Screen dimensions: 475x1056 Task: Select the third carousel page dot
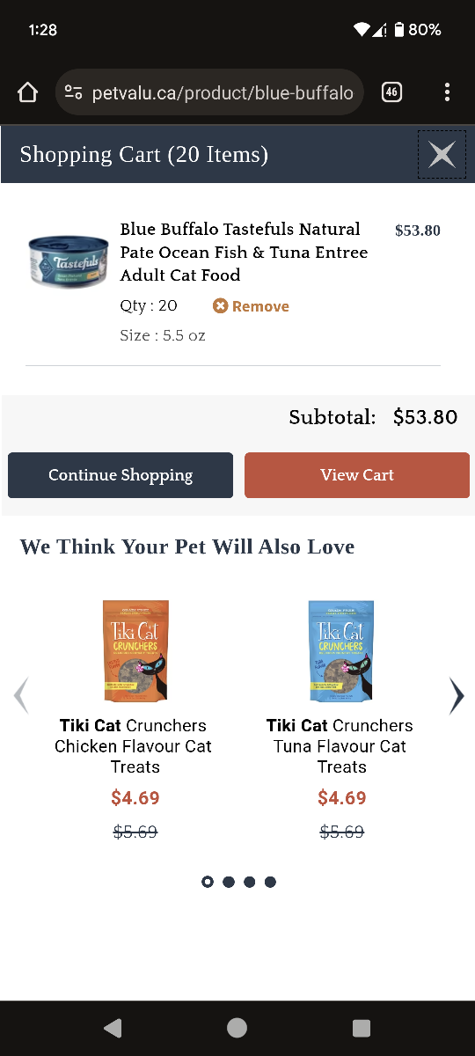pyautogui.click(x=250, y=882)
